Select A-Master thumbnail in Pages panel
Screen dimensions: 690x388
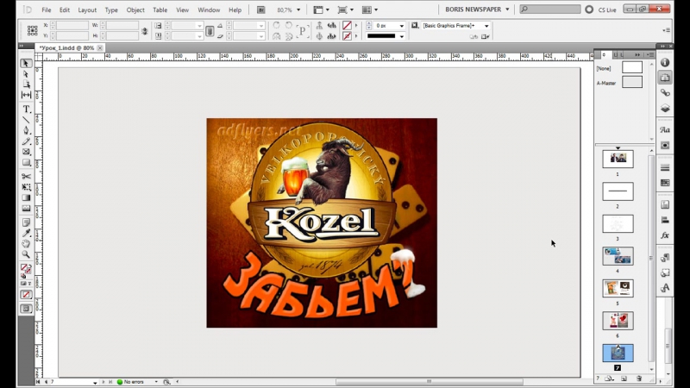(632, 82)
